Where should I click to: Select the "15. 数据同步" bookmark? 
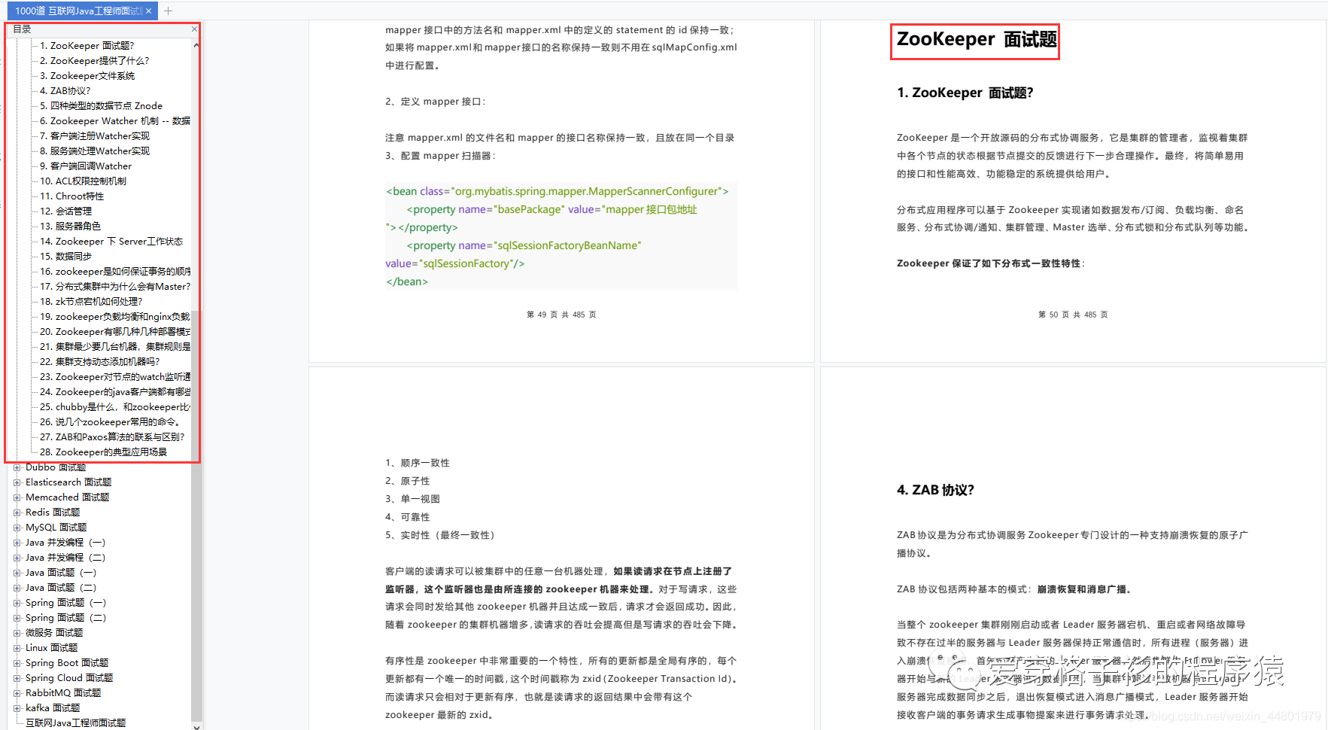pyautogui.click(x=68, y=256)
